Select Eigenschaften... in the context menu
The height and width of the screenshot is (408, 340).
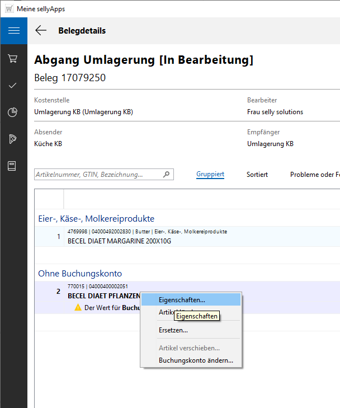tap(182, 300)
